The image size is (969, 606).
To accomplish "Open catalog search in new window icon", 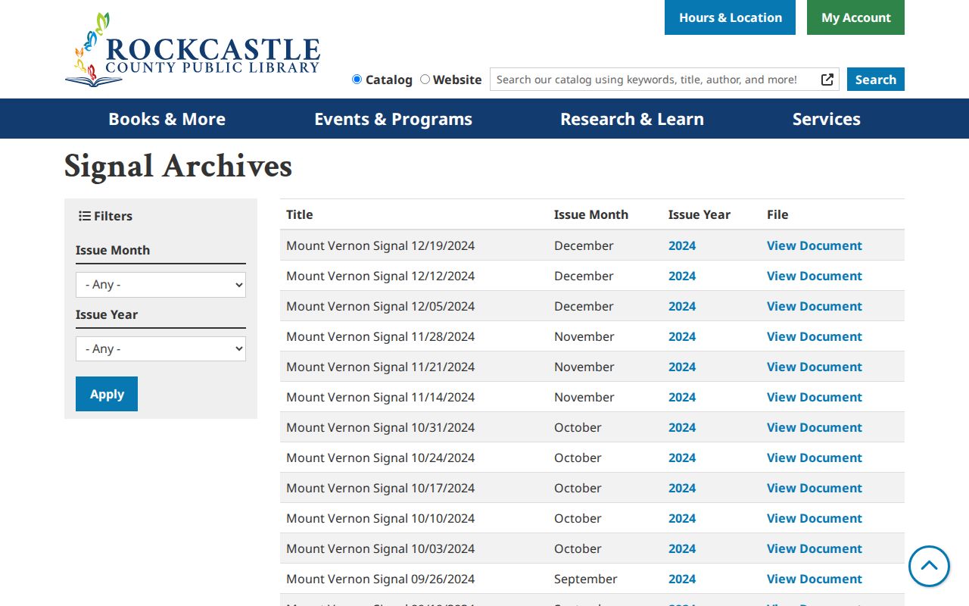I will (x=827, y=80).
